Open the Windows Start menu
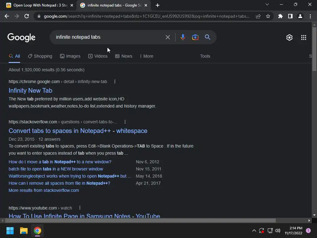 10,231
